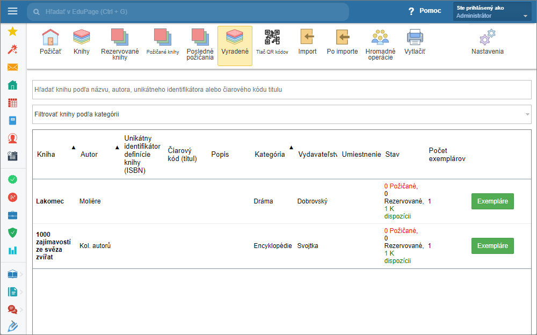
Task: Click the yellow star favorites sidebar icon
Action: (x=12, y=31)
